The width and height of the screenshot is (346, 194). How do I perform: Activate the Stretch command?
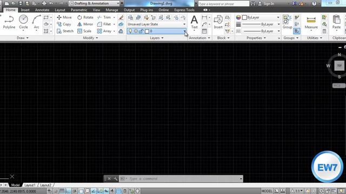point(65,31)
